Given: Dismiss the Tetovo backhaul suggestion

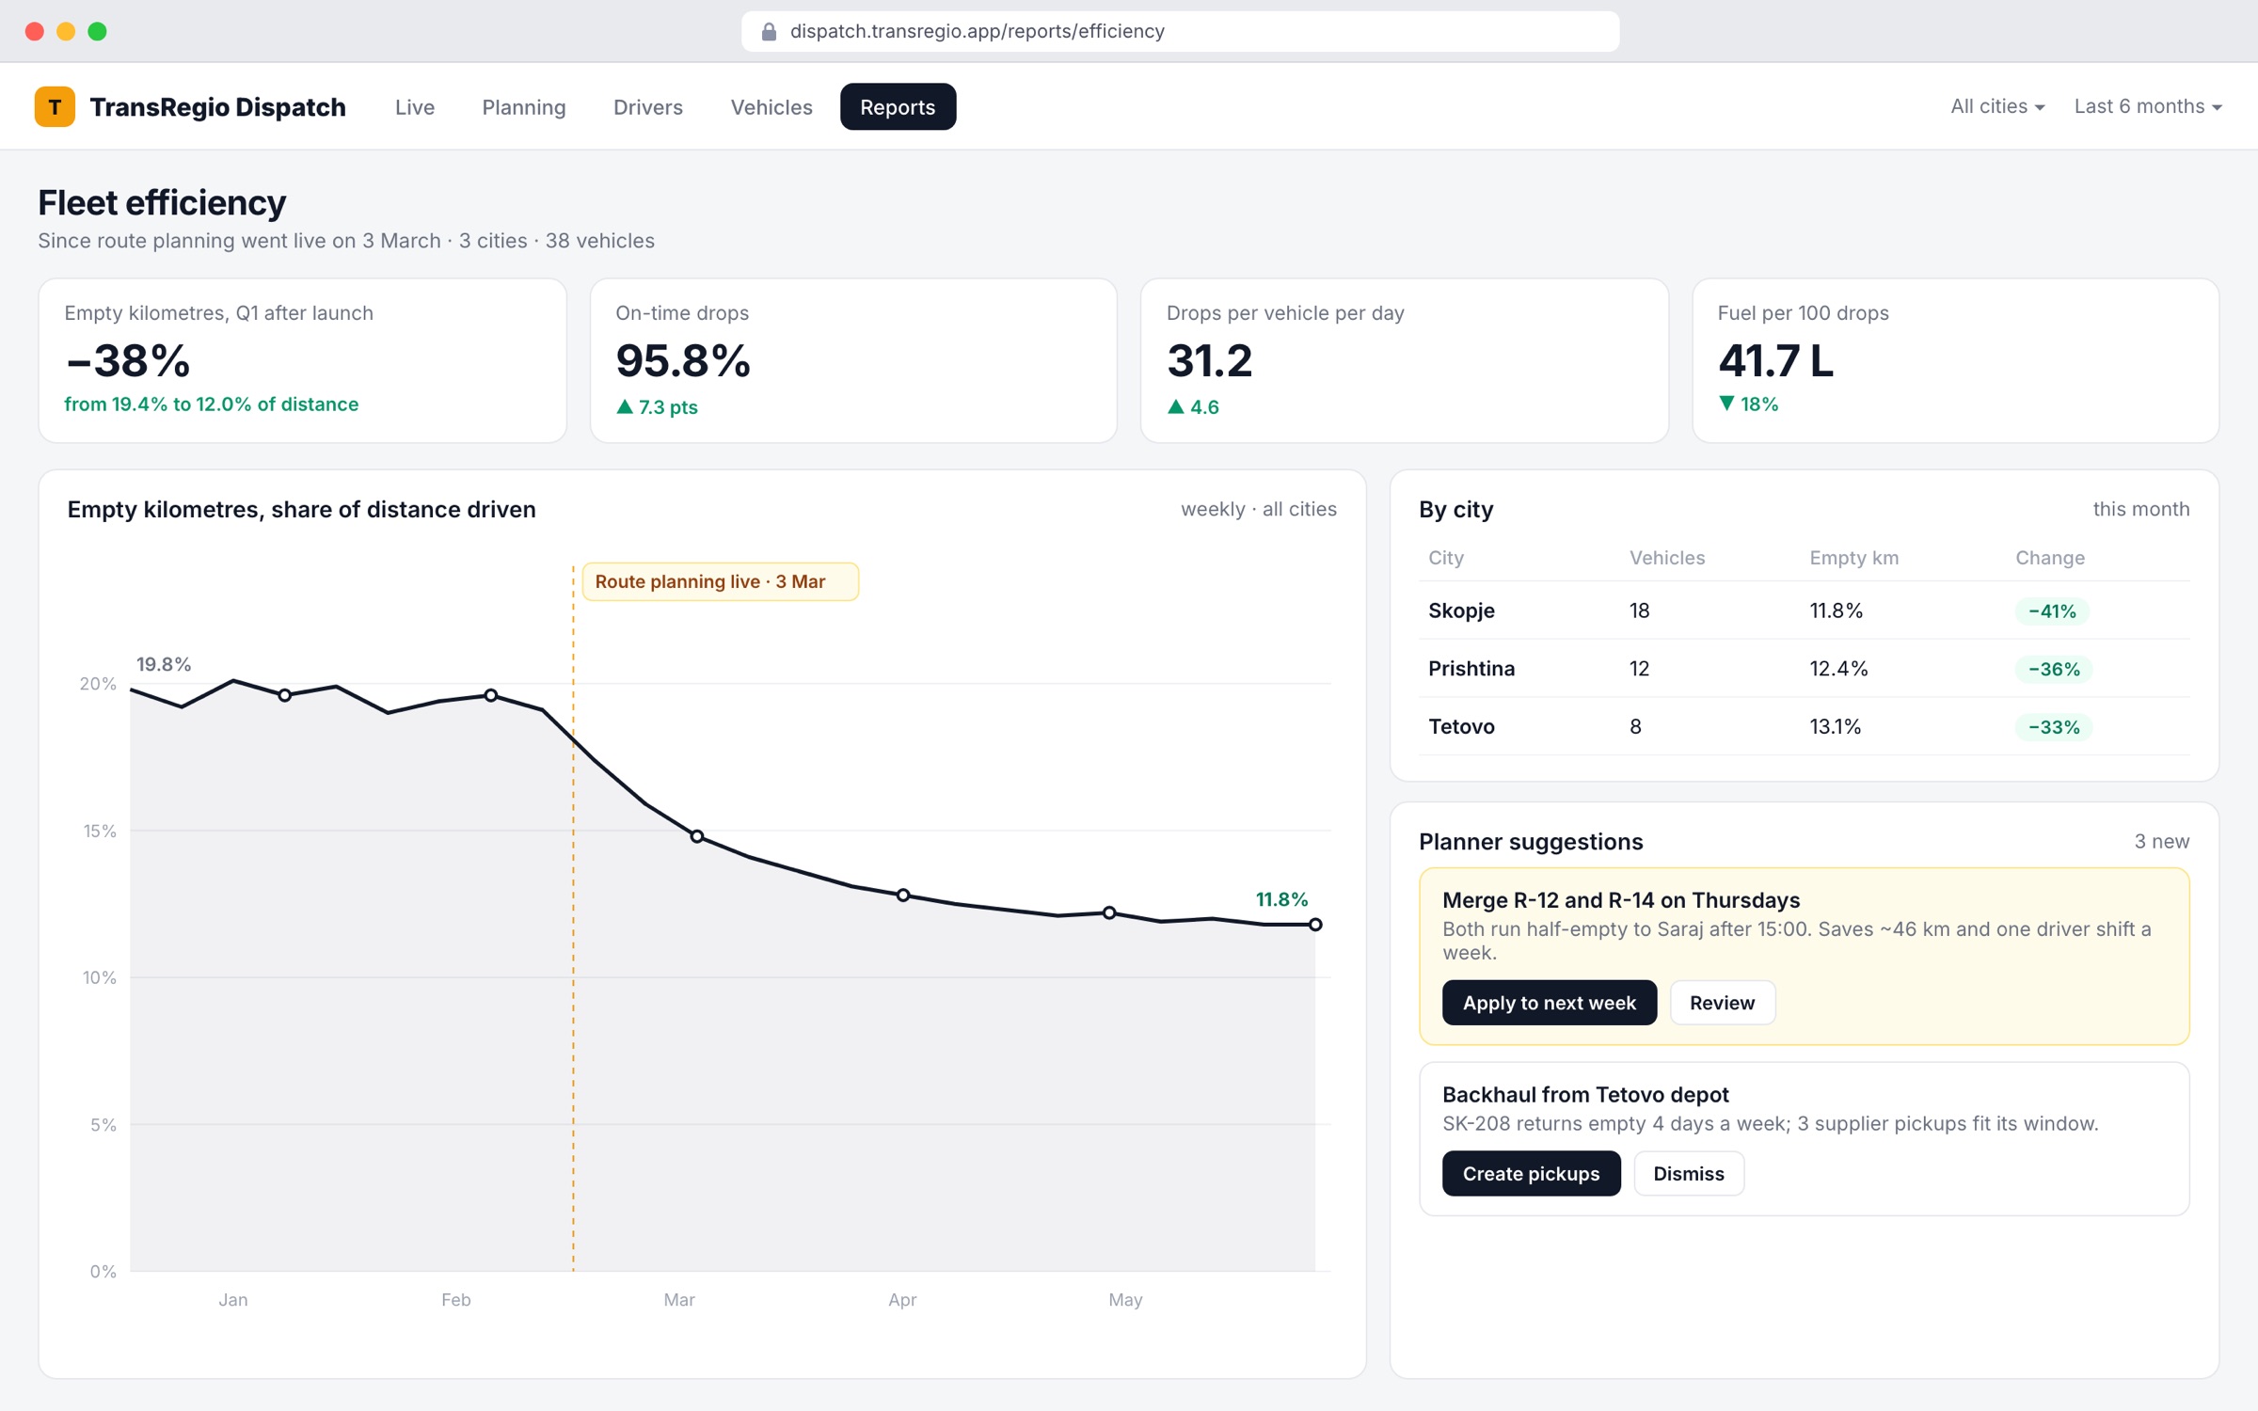Looking at the screenshot, I should [x=1689, y=1174].
